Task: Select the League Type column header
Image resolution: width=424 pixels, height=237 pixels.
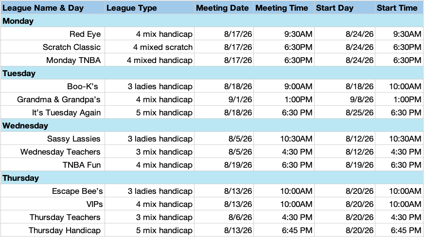Action: click(x=150, y=8)
